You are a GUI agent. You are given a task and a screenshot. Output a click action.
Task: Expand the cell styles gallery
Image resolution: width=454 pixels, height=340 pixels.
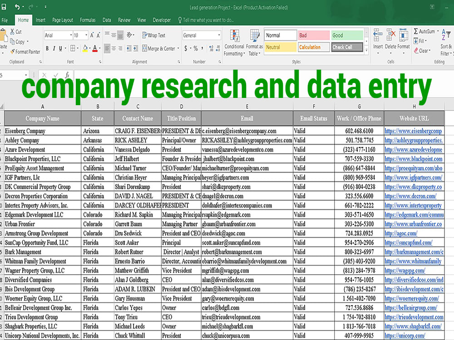[366, 50]
